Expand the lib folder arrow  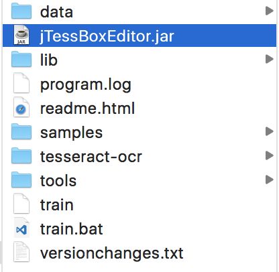[x=270, y=59]
